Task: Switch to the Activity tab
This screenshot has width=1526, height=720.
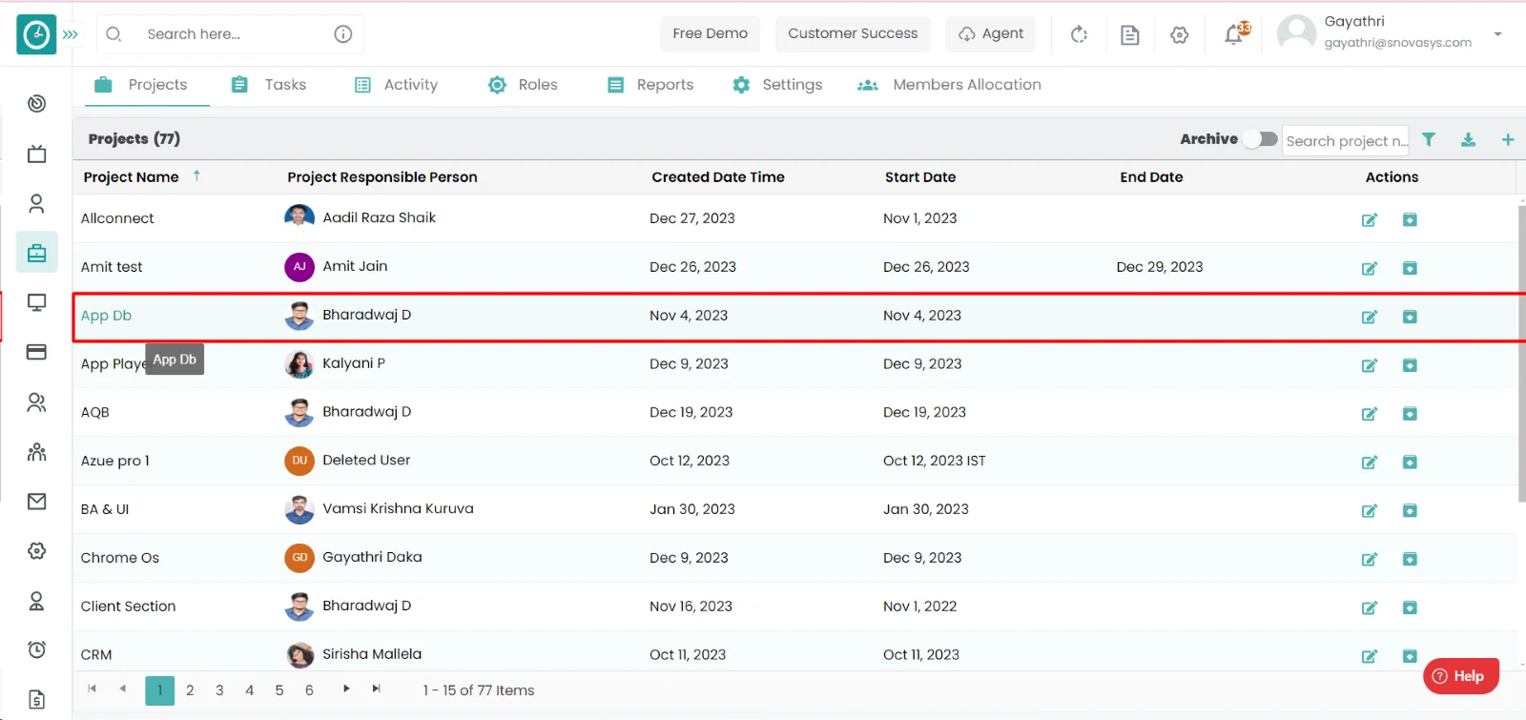Action: coord(396,85)
